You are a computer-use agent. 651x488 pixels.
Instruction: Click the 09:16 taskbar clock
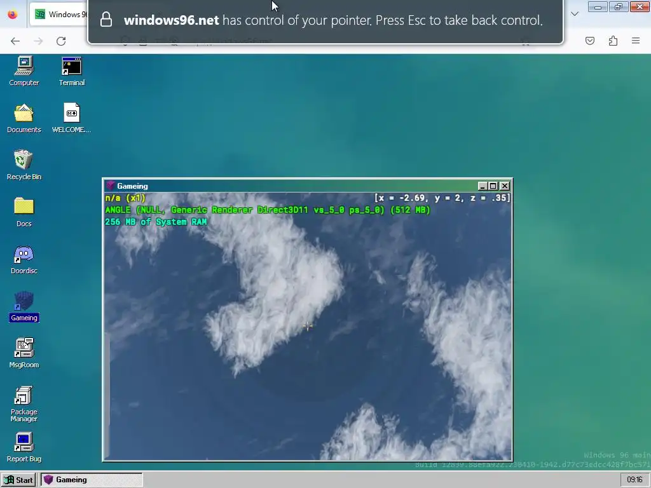[634, 480]
